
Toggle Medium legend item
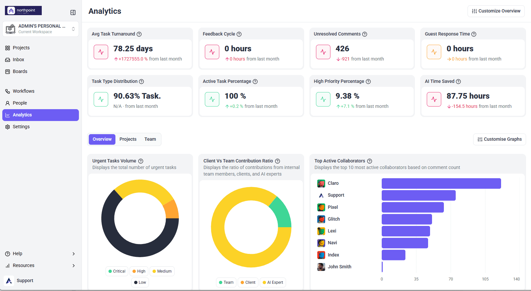(x=162, y=271)
